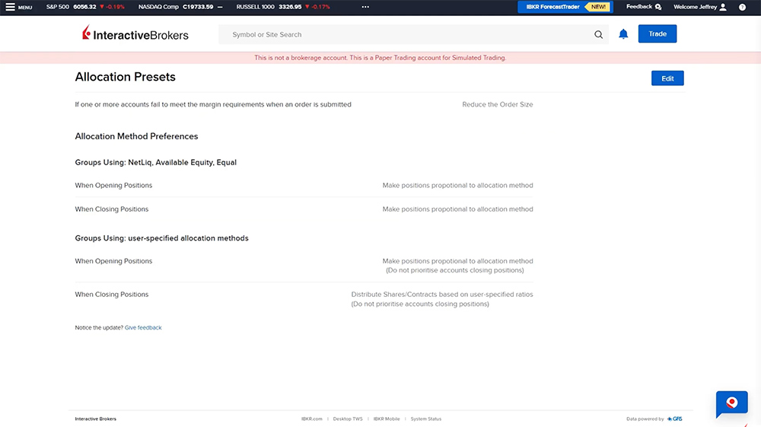Click the NEW! badge on ForecastTrader

598,7
